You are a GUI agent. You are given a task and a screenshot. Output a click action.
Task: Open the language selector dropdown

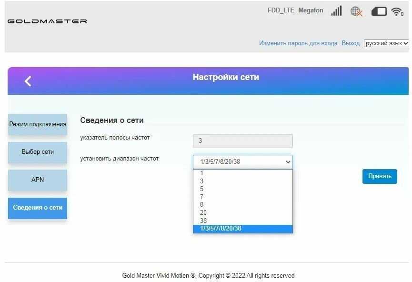386,43
